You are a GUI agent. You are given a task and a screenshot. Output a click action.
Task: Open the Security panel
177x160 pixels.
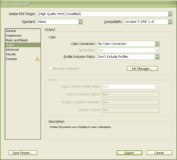click(23, 54)
